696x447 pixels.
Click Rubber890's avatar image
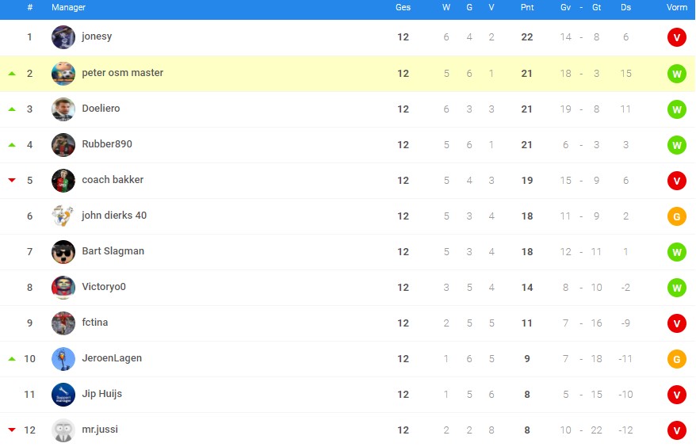63,145
